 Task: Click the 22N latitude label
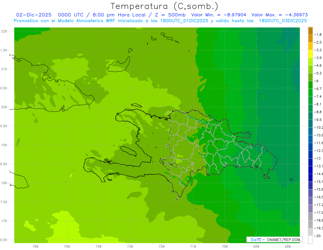pos(4,31)
